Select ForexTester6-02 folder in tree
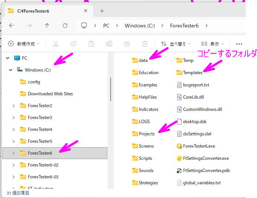The image size is (257, 198). coord(39,165)
